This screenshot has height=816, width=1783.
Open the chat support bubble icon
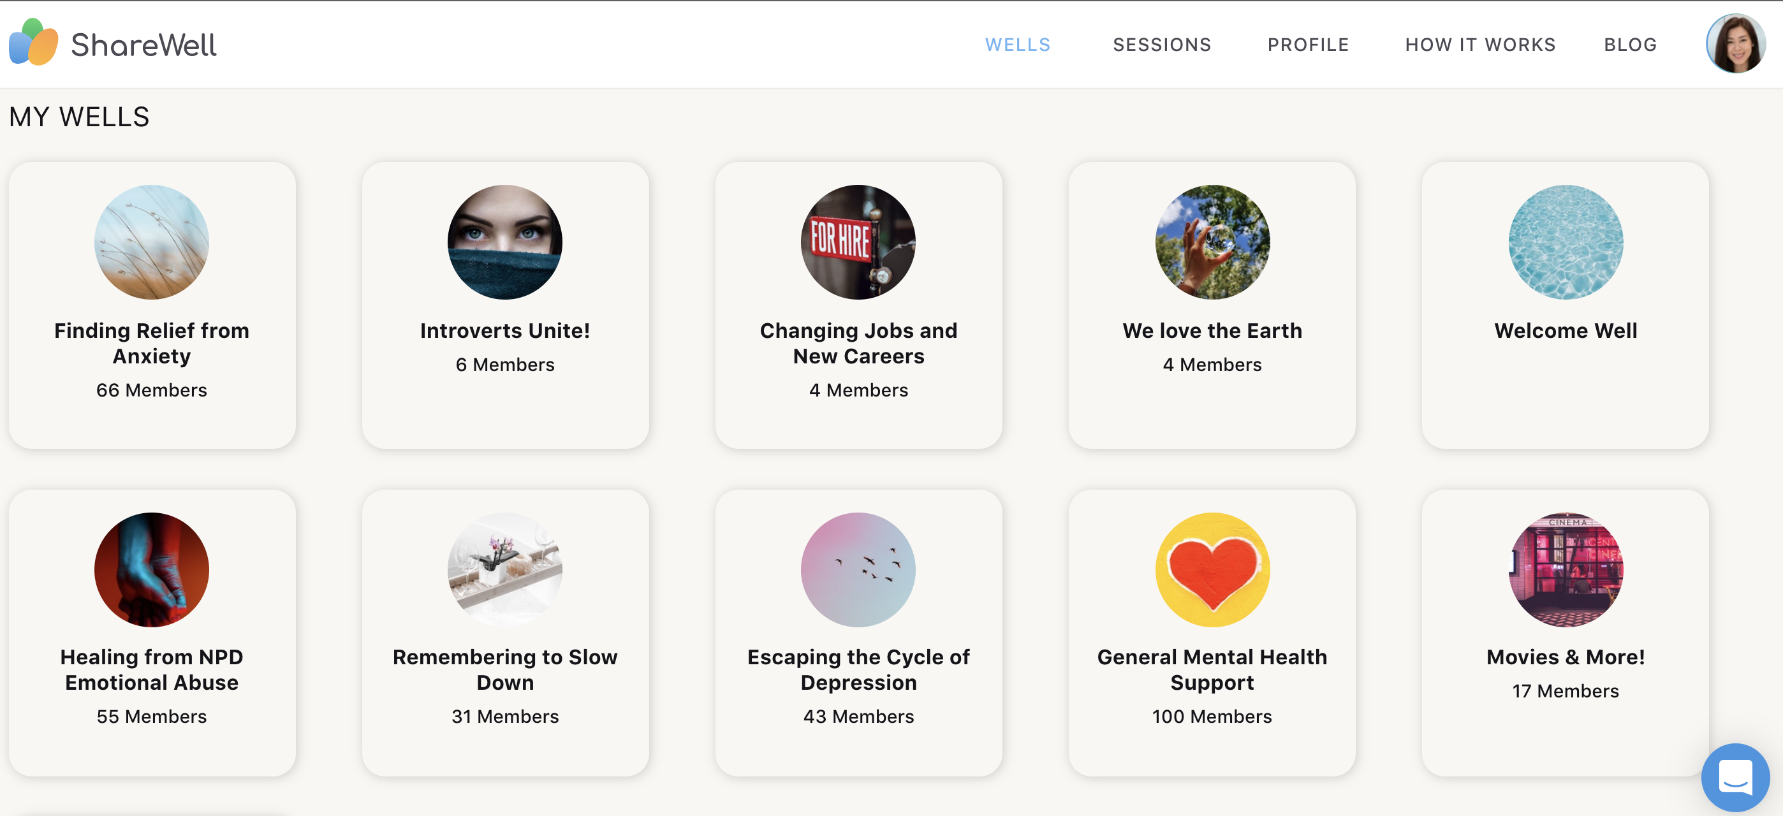tap(1735, 776)
